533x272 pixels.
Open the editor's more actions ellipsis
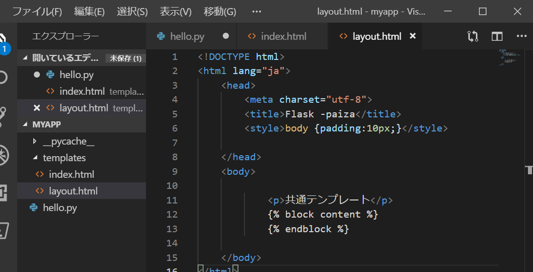pyautogui.click(x=521, y=36)
